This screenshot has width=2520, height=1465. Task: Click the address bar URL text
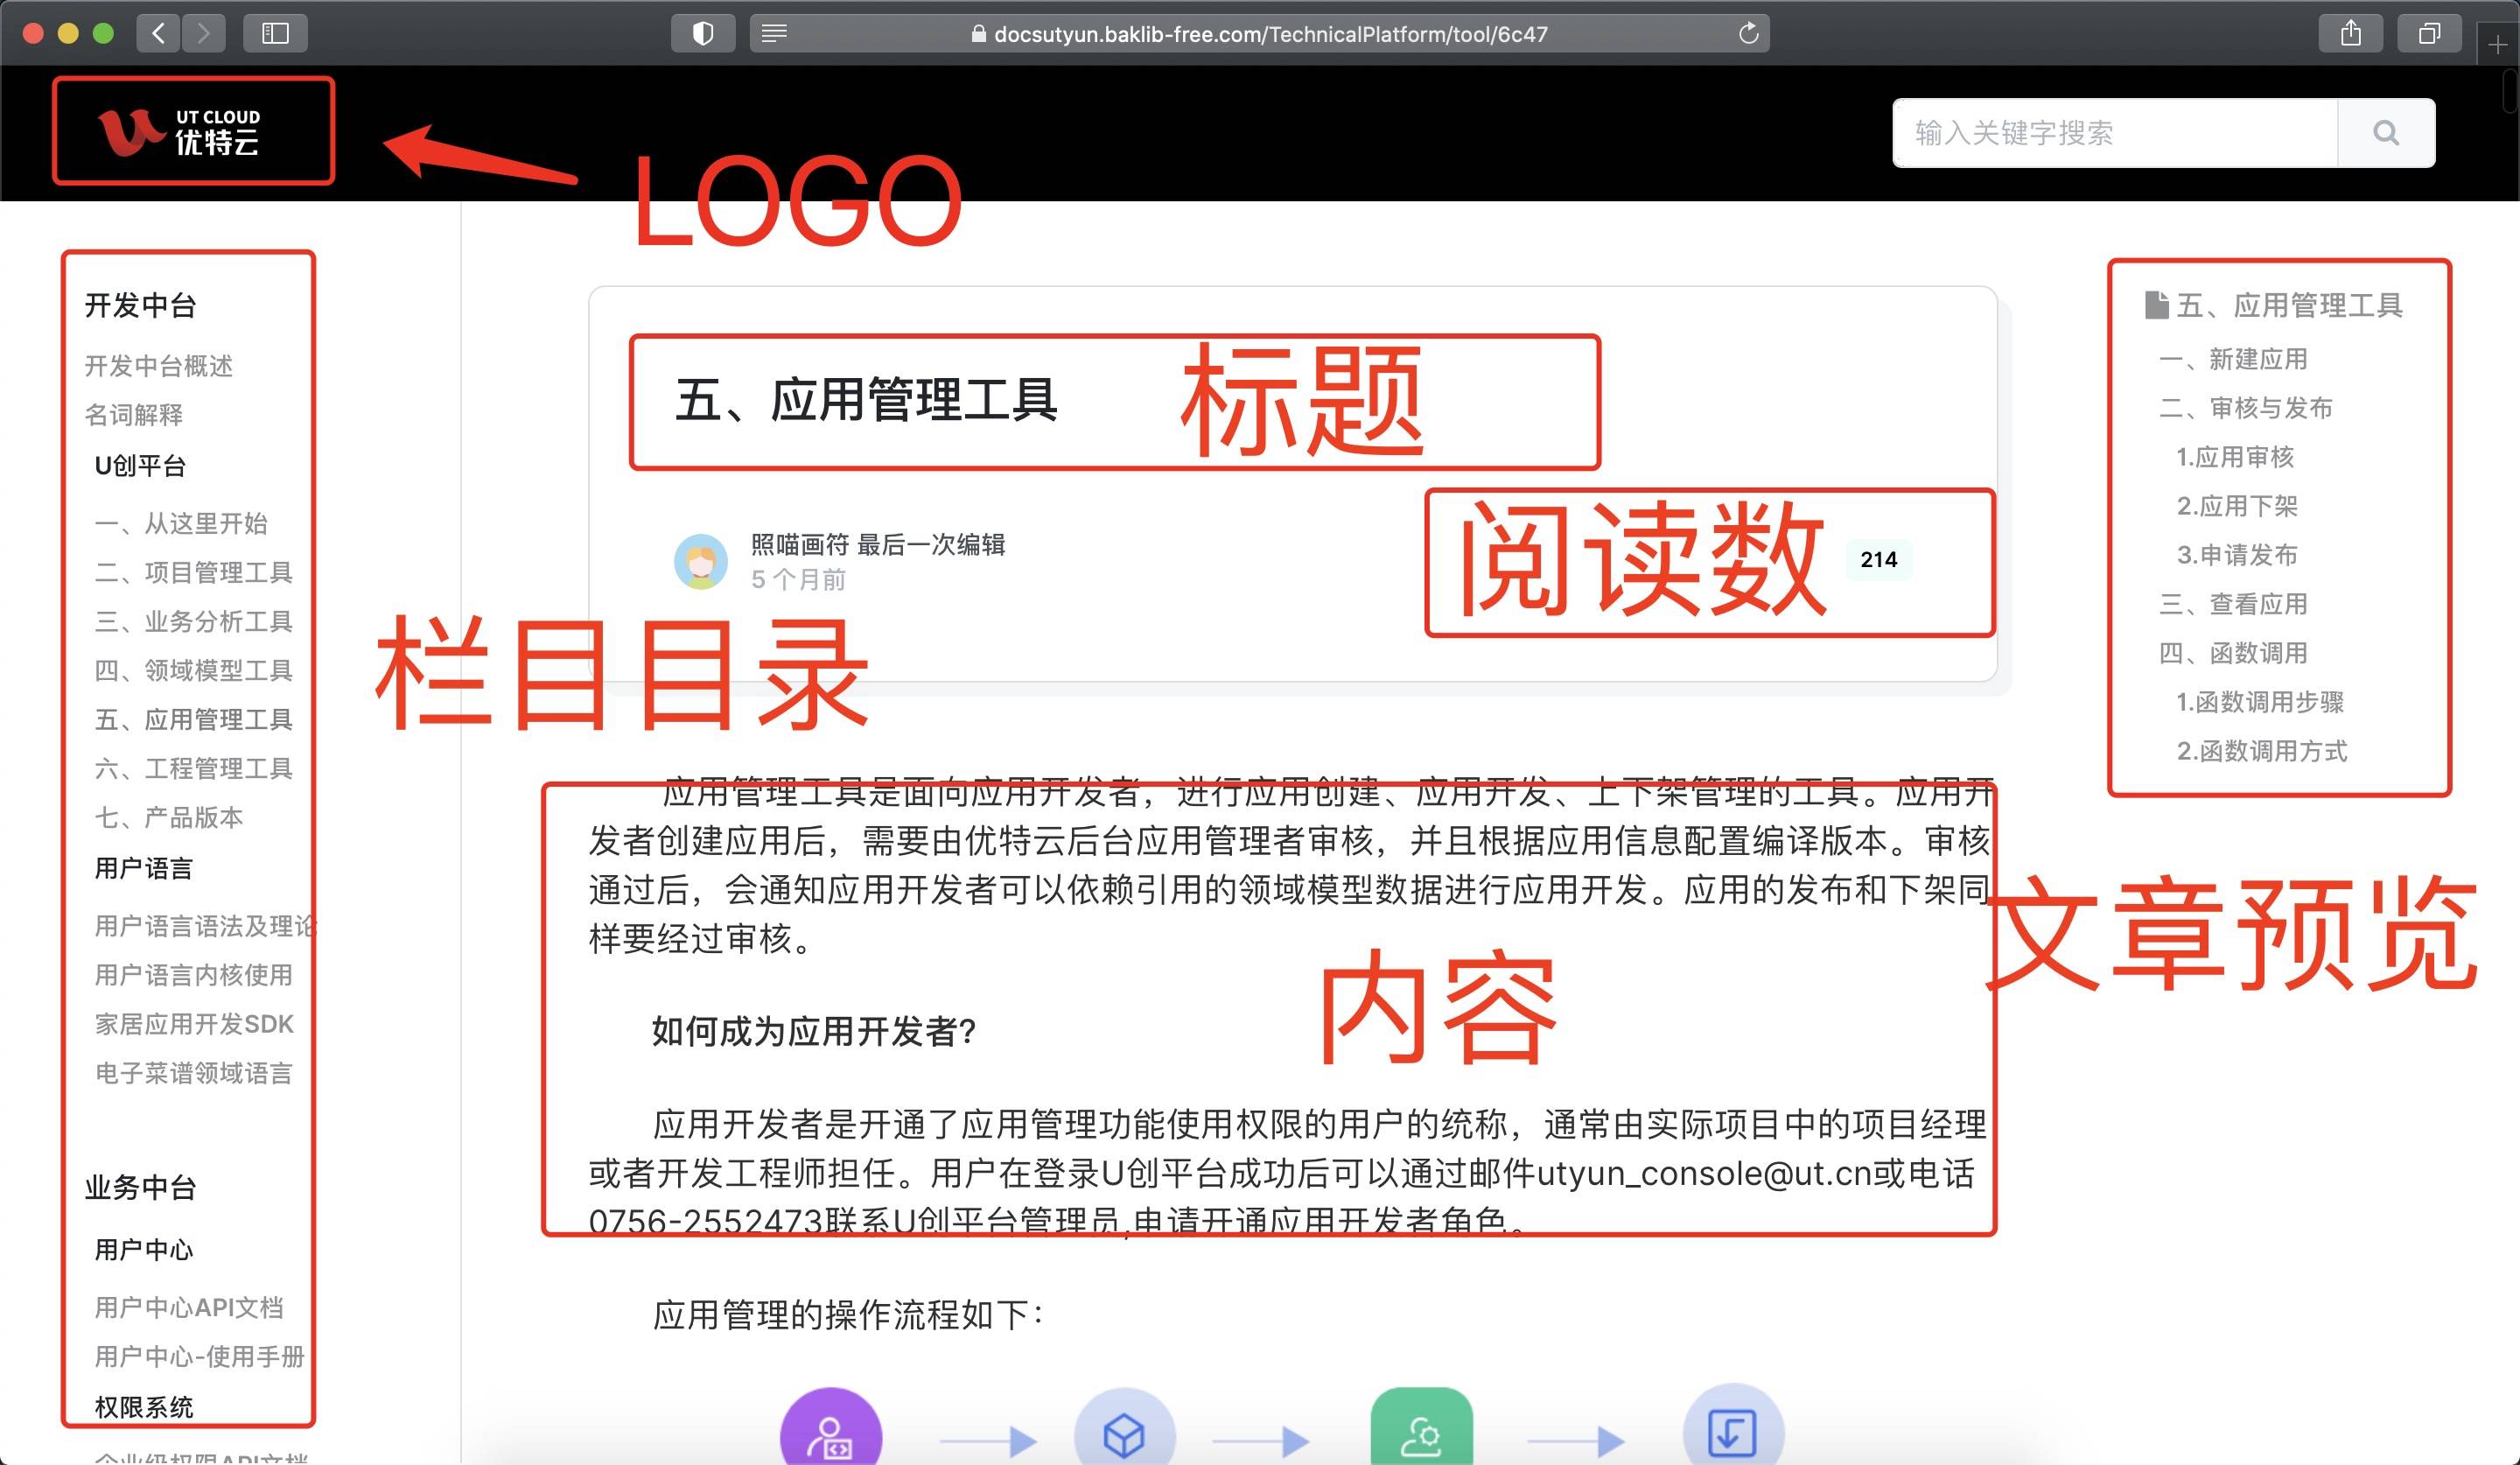pos(1270,34)
